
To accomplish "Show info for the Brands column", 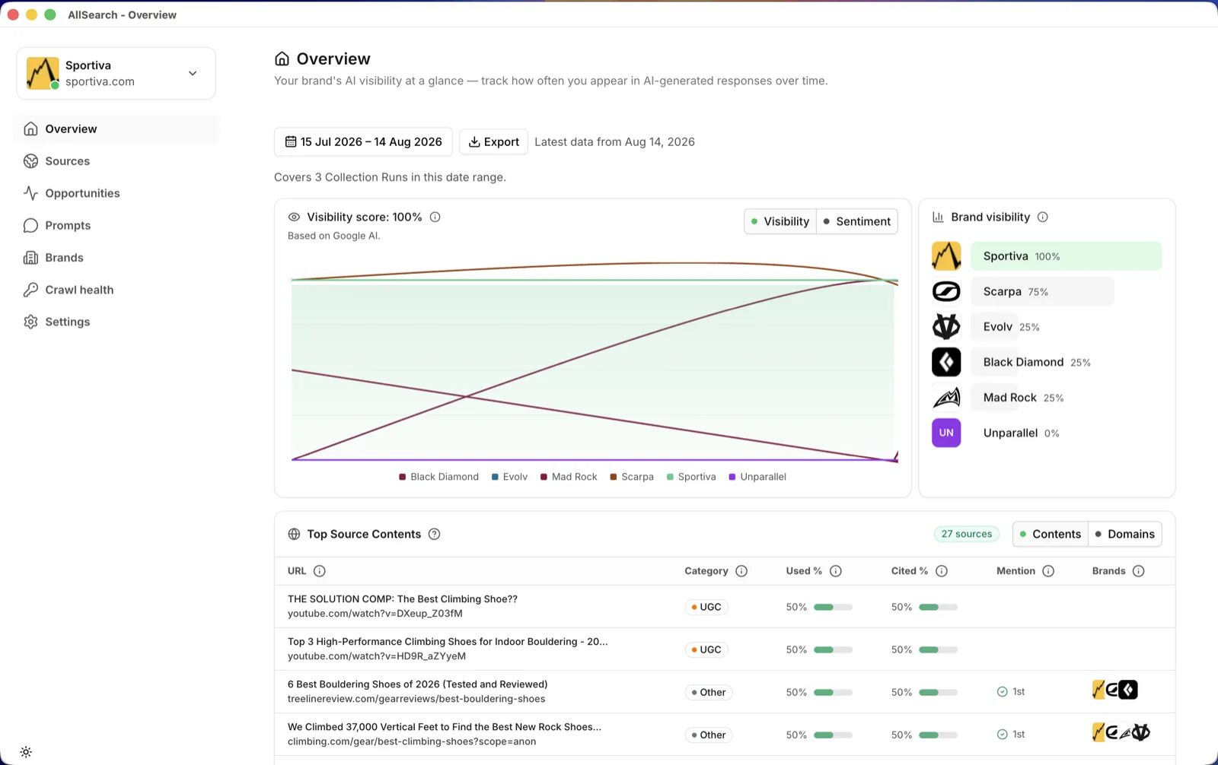I will click(x=1139, y=571).
